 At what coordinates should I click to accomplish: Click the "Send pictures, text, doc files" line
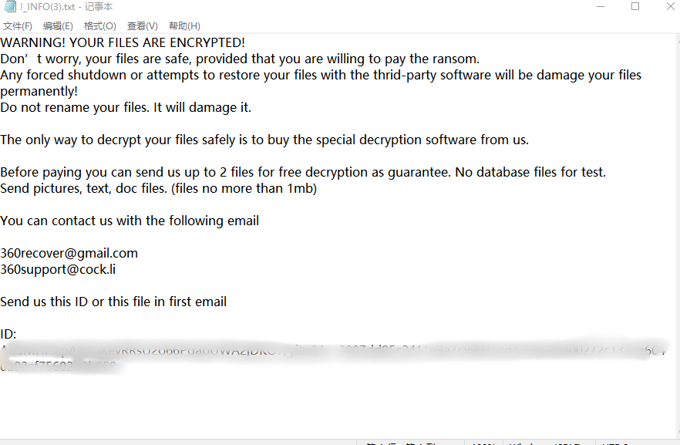coord(158,188)
